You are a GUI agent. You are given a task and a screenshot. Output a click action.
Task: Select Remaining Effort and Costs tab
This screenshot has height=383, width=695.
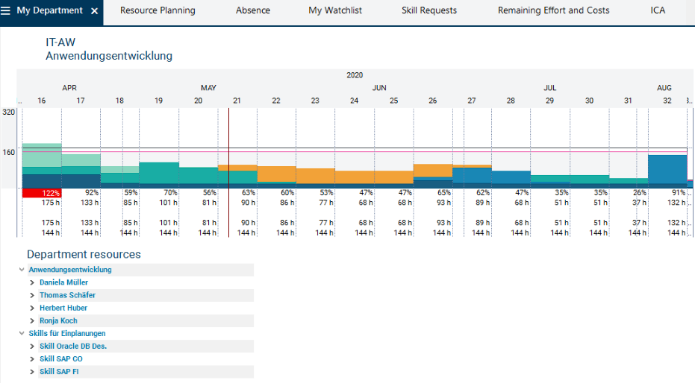pyautogui.click(x=553, y=10)
